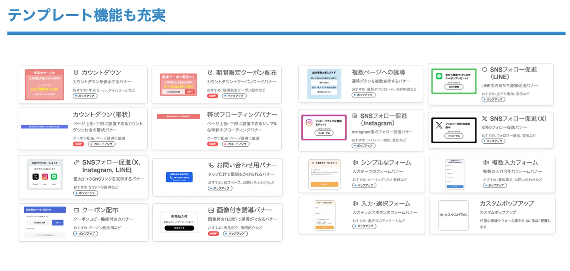Click the coupon icon beside クーポン配布 title

coord(76,210)
